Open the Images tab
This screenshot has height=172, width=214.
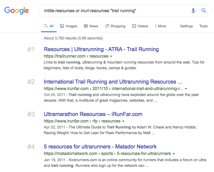pos(69,26)
